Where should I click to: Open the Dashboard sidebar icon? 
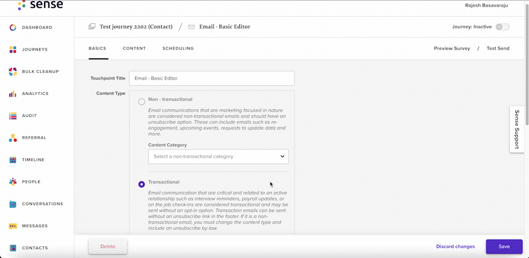click(x=13, y=28)
